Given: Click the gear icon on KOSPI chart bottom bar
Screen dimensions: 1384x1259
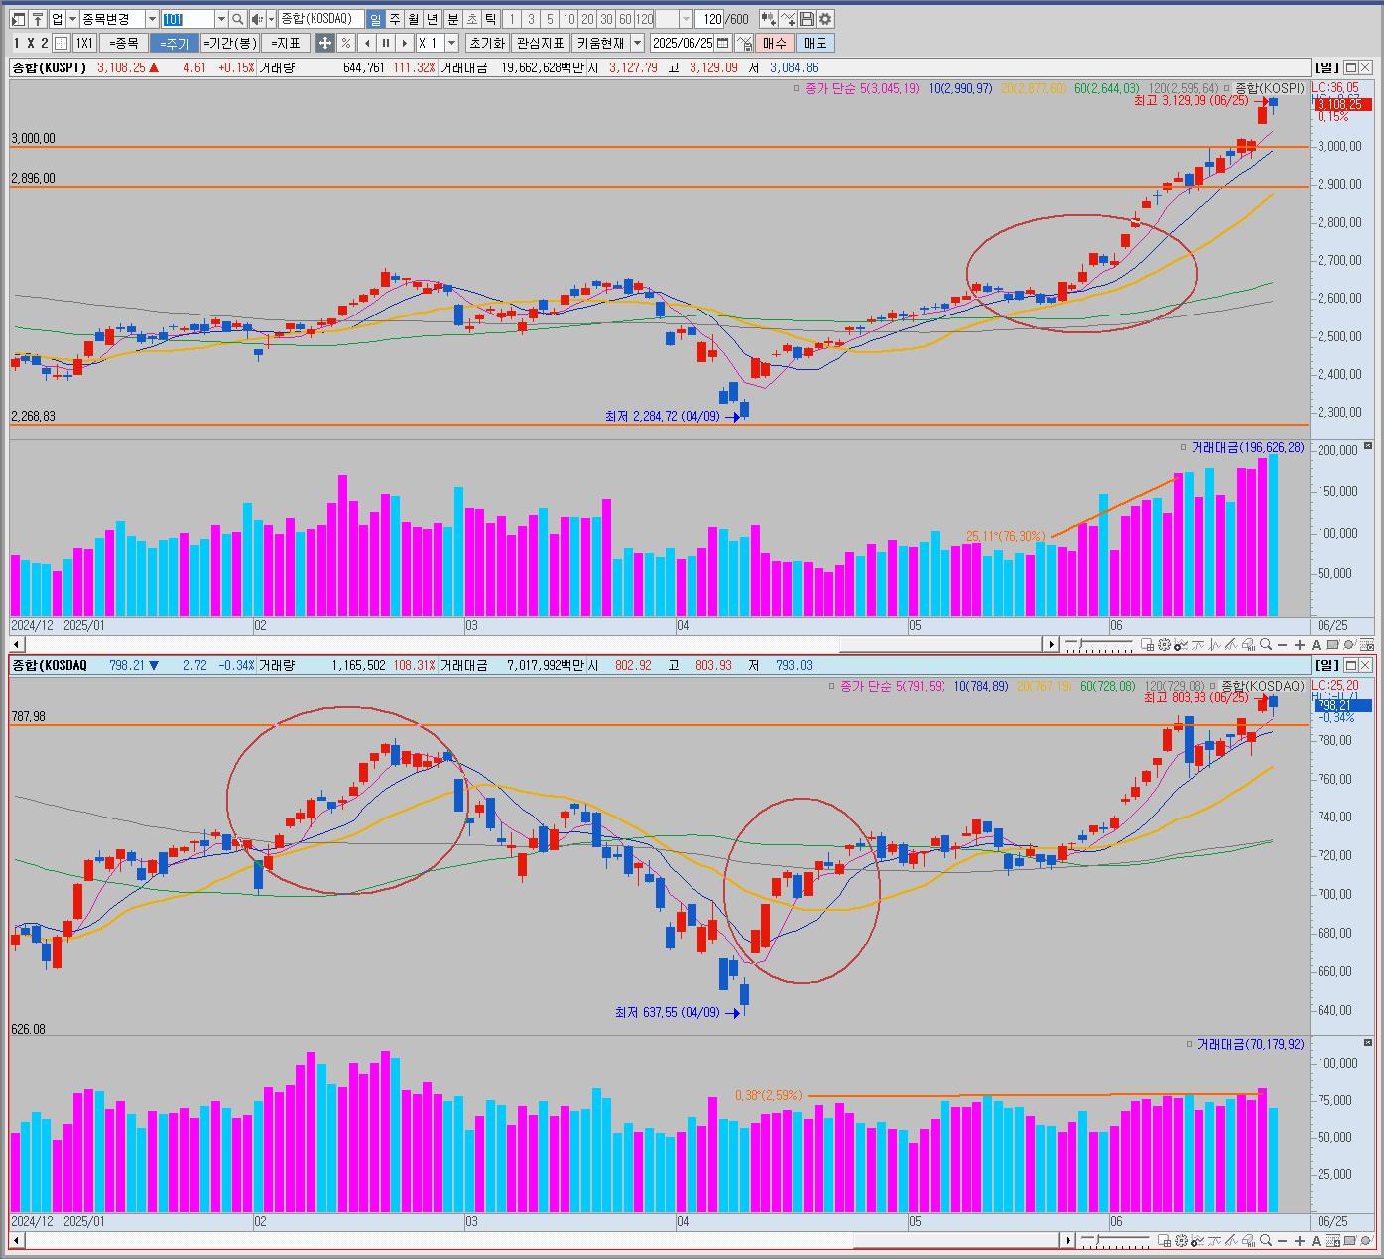Looking at the screenshot, I should click(1164, 645).
